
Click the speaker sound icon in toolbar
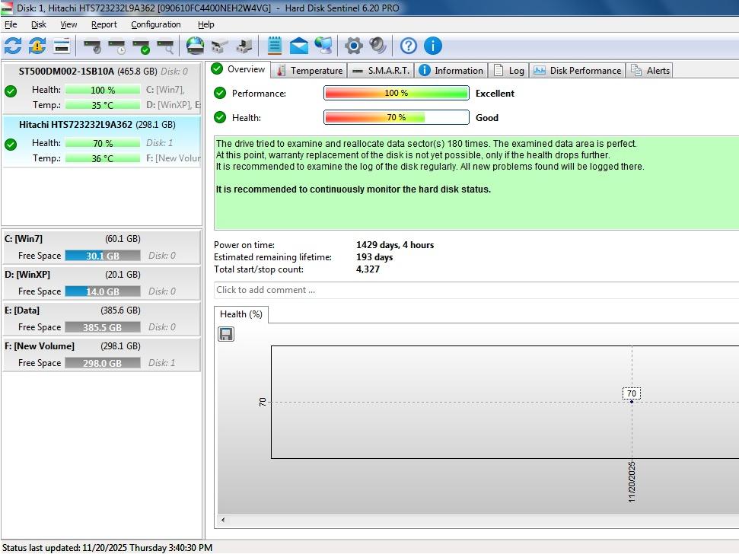[377, 46]
